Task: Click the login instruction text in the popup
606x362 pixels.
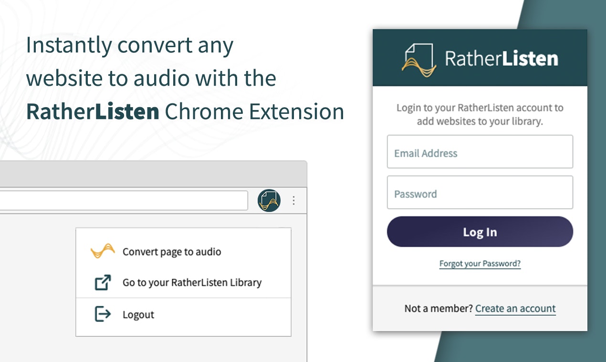Action: tap(480, 114)
